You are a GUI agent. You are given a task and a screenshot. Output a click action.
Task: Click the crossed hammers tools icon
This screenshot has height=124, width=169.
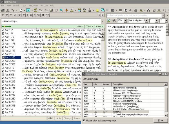click(x=84, y=10)
